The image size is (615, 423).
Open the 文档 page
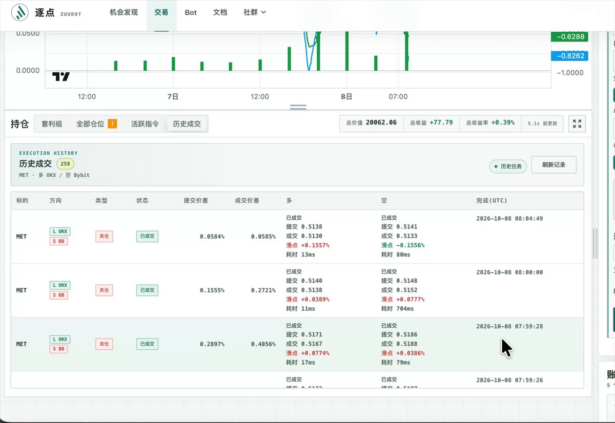[220, 12]
